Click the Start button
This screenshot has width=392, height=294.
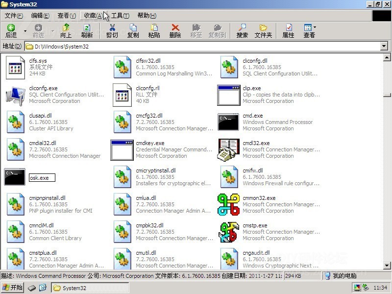pos(13,288)
